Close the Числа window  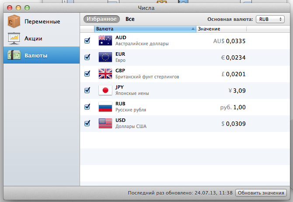tap(10, 8)
